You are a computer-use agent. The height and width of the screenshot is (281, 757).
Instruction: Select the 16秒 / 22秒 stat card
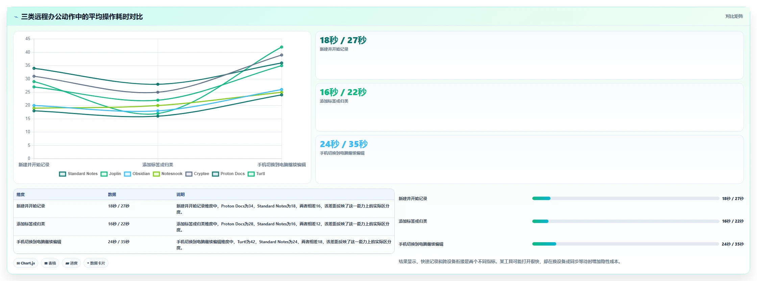pos(529,107)
